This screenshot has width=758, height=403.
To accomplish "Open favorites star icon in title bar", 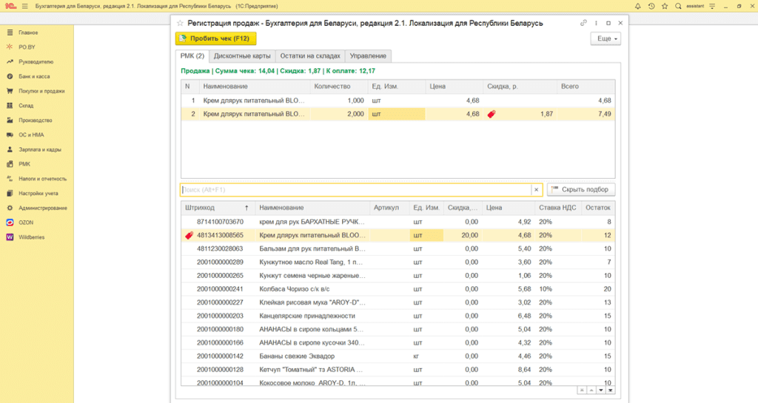I will point(665,6).
